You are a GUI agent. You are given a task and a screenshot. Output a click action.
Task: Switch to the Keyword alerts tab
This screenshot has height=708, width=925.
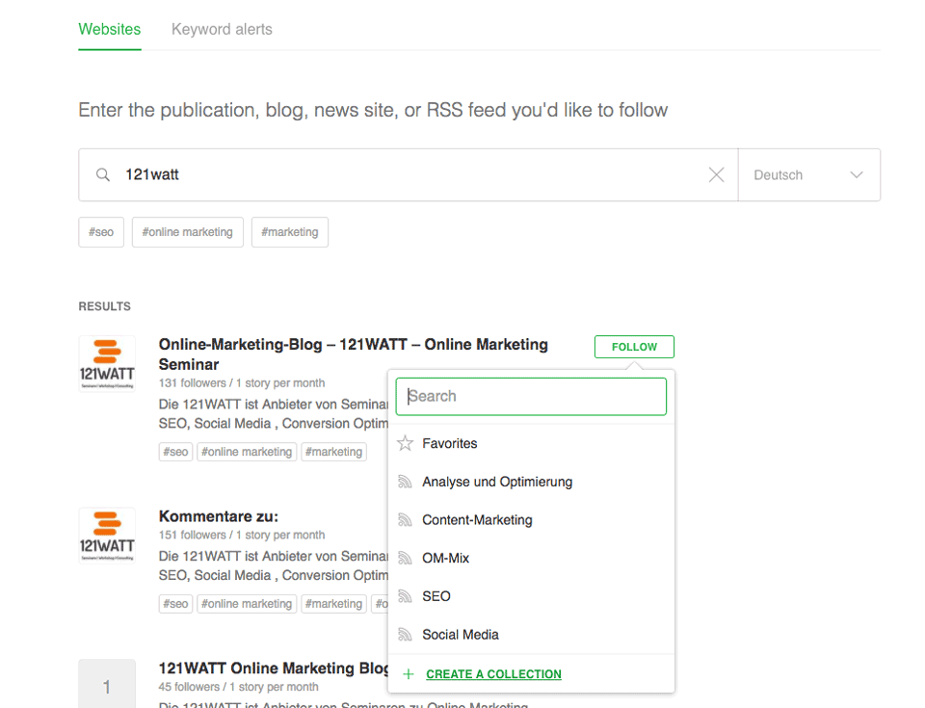tap(222, 29)
